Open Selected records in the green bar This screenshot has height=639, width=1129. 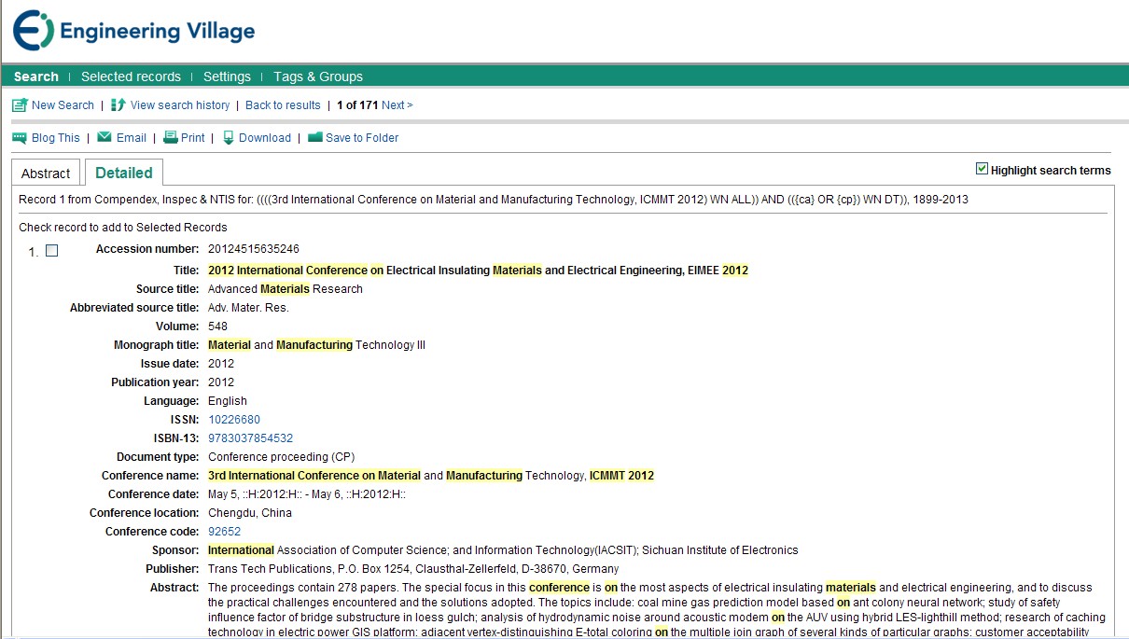pyautogui.click(x=131, y=76)
